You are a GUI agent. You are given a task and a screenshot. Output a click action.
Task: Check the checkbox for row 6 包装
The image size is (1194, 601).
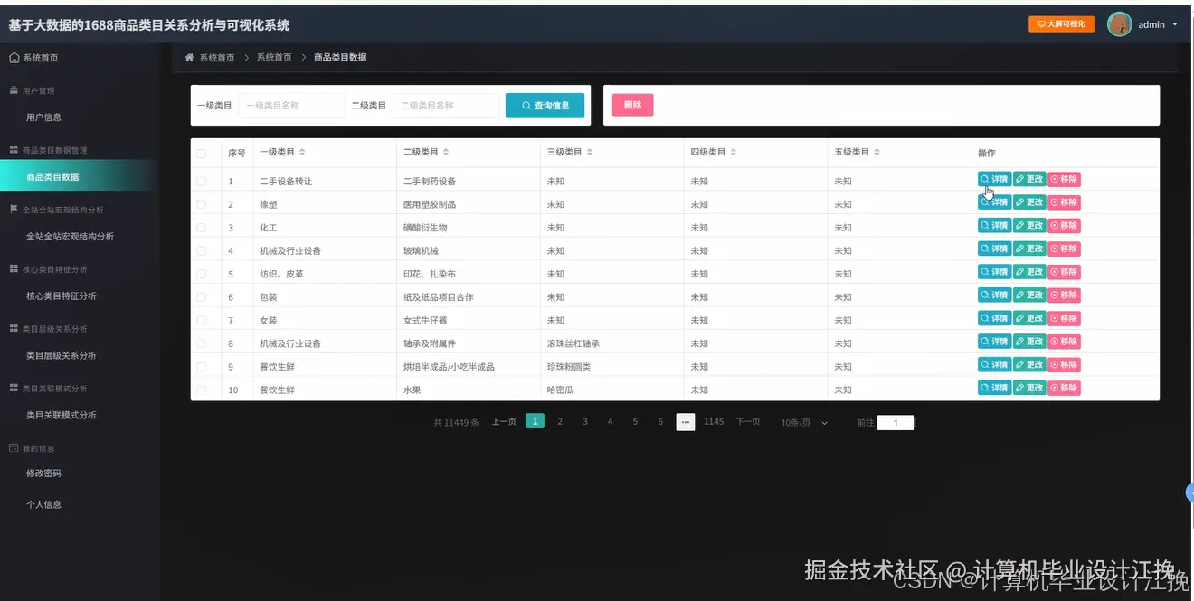click(x=202, y=297)
